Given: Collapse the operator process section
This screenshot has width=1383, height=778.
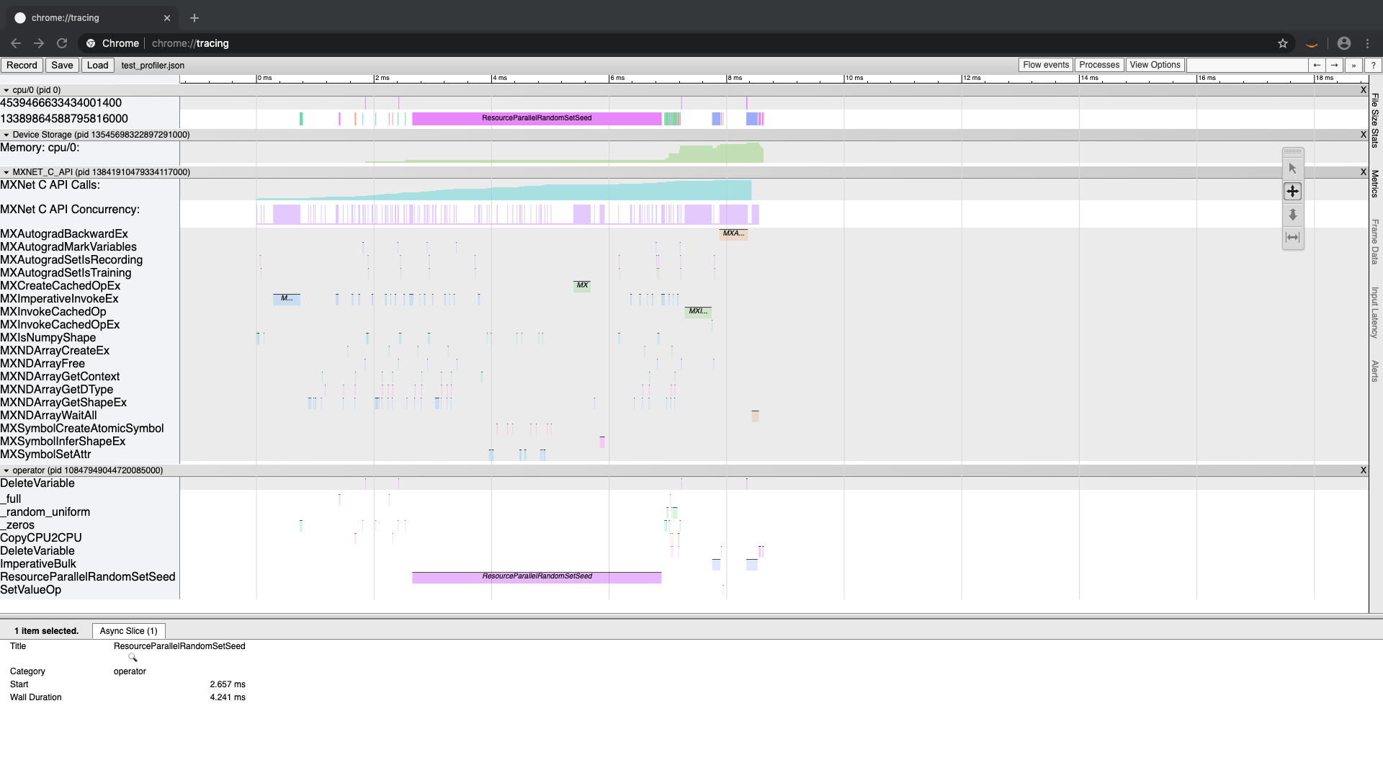Looking at the screenshot, I should point(6,470).
